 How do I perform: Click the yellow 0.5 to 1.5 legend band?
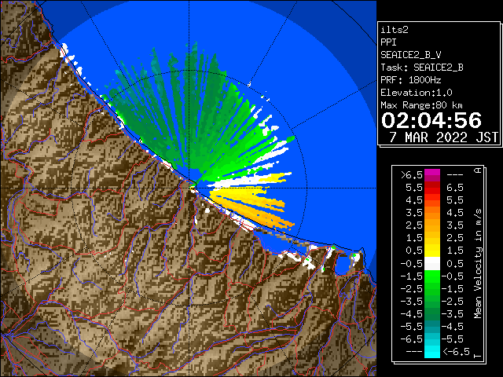coord(432,251)
